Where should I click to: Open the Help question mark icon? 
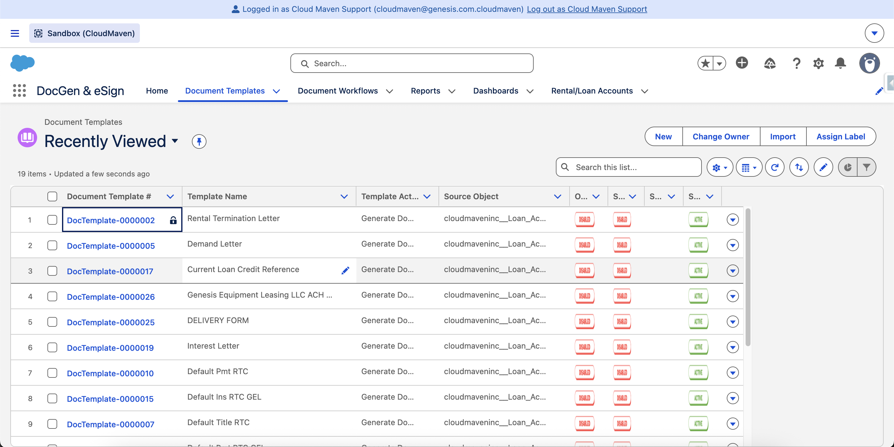[796, 63]
